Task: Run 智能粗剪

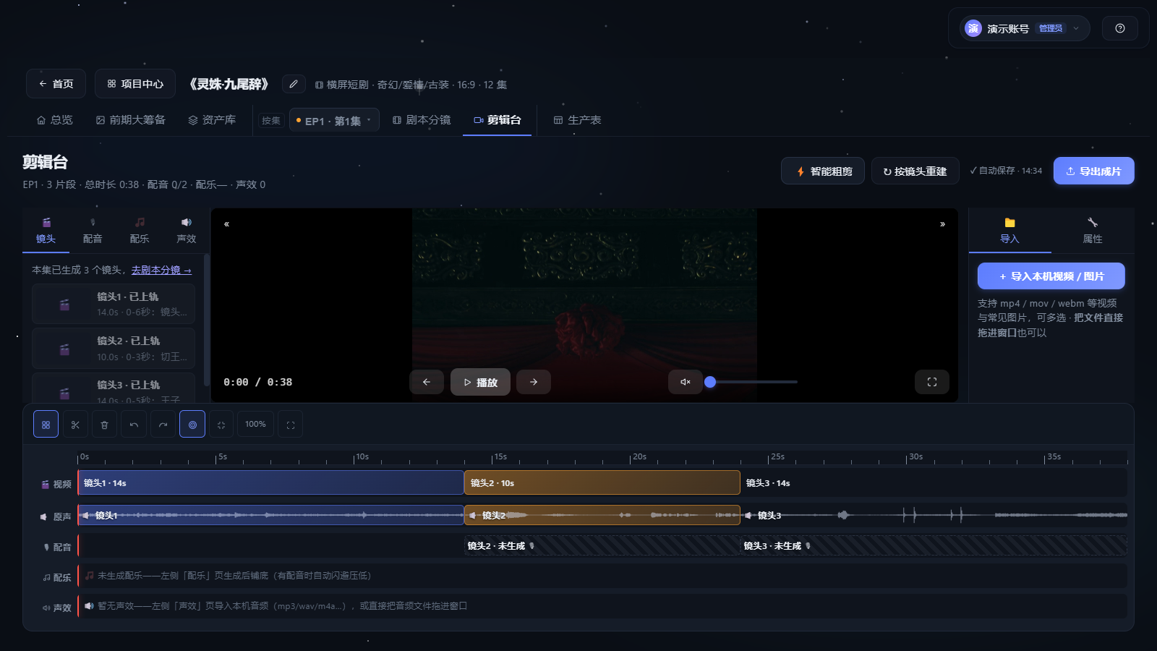Action: click(823, 171)
